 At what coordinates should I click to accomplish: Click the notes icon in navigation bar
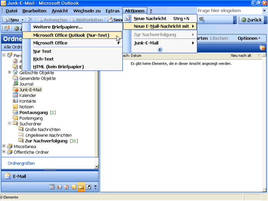point(74,187)
